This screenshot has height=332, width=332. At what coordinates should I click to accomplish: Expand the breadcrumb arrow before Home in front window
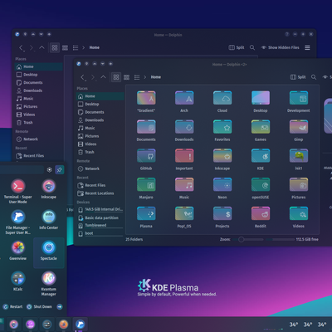tap(145, 77)
